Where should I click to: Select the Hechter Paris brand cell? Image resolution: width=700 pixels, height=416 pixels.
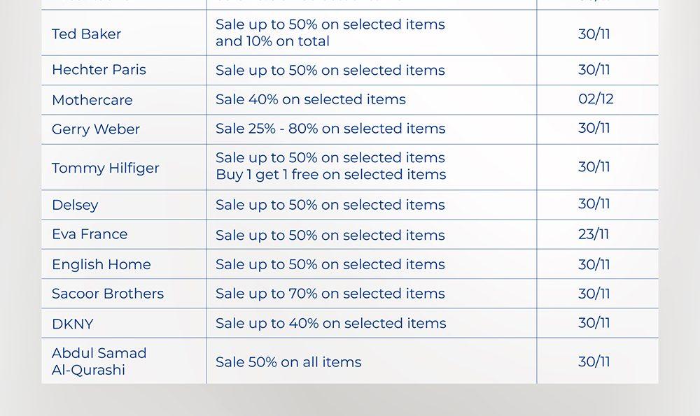click(x=99, y=70)
